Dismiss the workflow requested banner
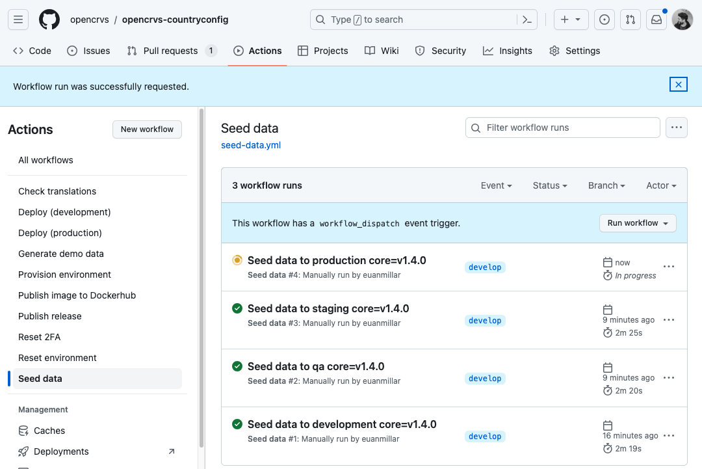The height and width of the screenshot is (469, 702). click(678, 85)
